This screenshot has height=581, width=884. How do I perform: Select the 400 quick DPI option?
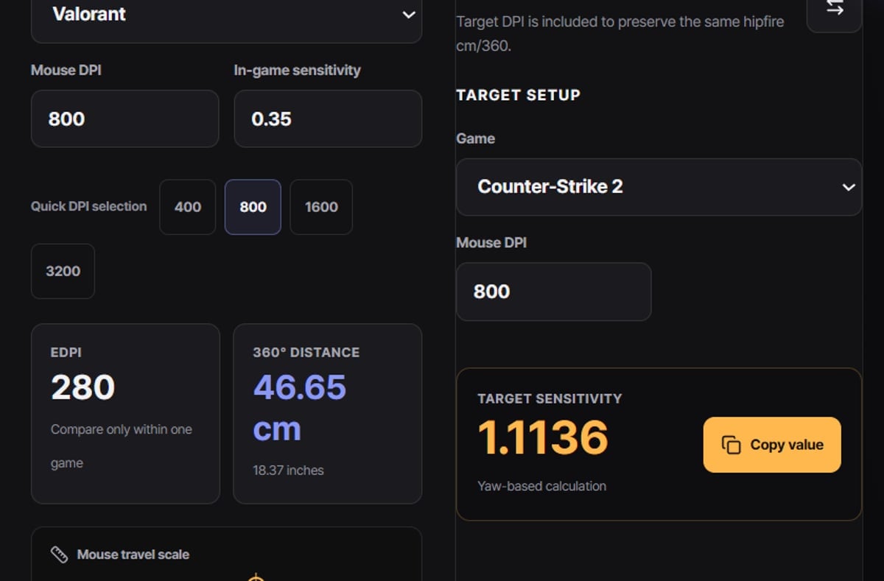[x=187, y=207]
